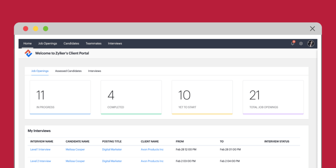Click the Feb 28 01:00 PM cell
Viewport: 336px width, 168px height.
(230, 149)
